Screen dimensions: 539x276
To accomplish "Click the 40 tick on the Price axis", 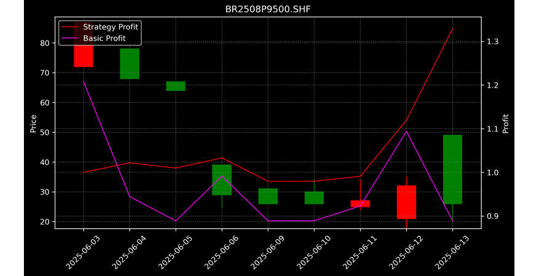I will (x=45, y=162).
